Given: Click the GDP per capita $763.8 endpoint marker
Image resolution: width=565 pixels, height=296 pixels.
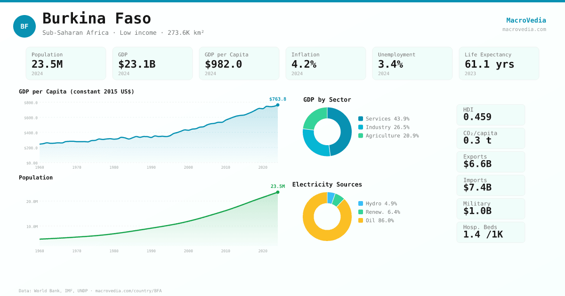Looking at the screenshot, I should click(x=278, y=105).
